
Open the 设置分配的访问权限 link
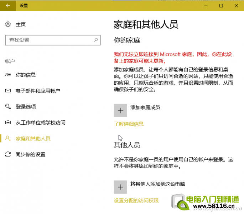pos(136,200)
